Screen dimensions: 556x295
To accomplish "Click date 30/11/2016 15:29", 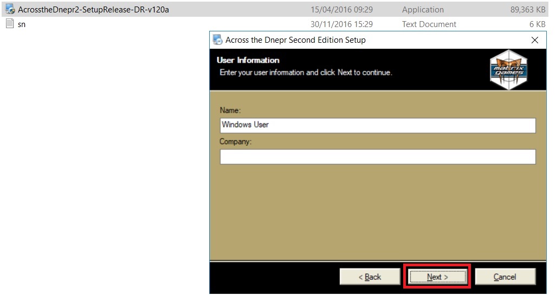I will [342, 24].
